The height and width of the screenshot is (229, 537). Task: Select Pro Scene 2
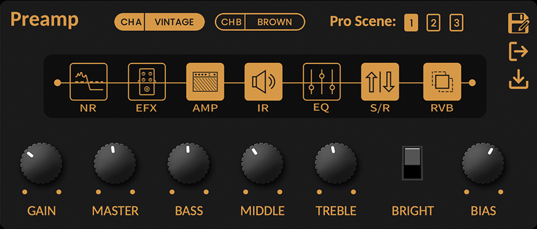click(433, 23)
